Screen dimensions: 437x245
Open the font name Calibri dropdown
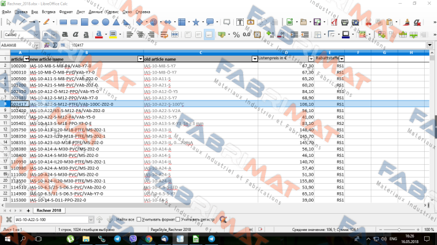(36, 35)
